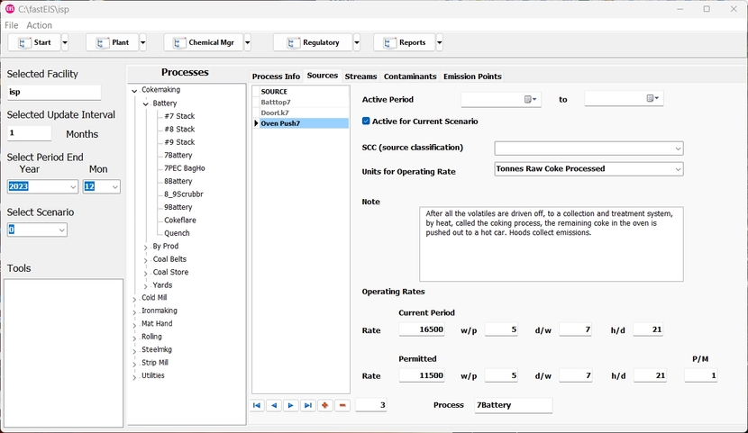Screen dimensions: 748x433
Task: Go to next source record
Action: pos(291,406)
